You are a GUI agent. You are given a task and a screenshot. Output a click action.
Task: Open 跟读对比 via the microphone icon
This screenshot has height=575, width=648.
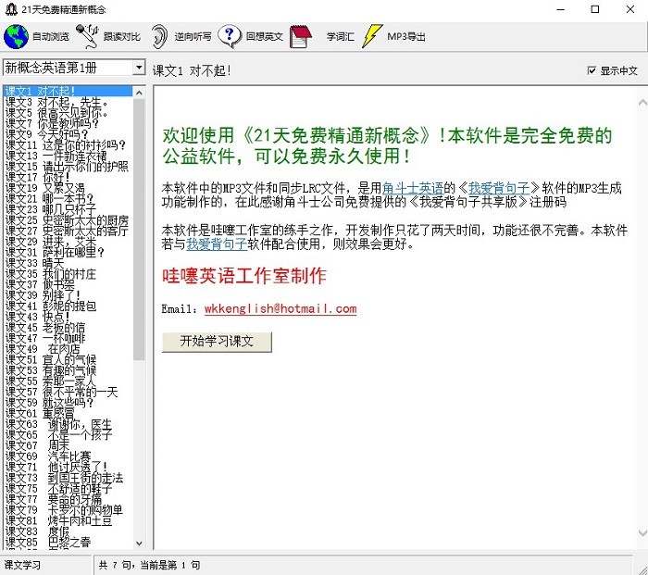pyautogui.click(x=88, y=37)
